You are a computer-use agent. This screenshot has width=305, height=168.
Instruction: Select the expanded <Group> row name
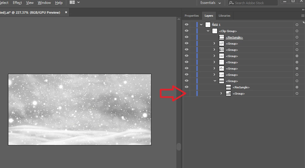point(232,81)
